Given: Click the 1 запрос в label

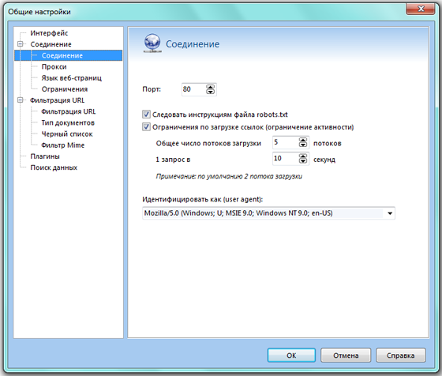Looking at the screenshot, I should point(173,160).
